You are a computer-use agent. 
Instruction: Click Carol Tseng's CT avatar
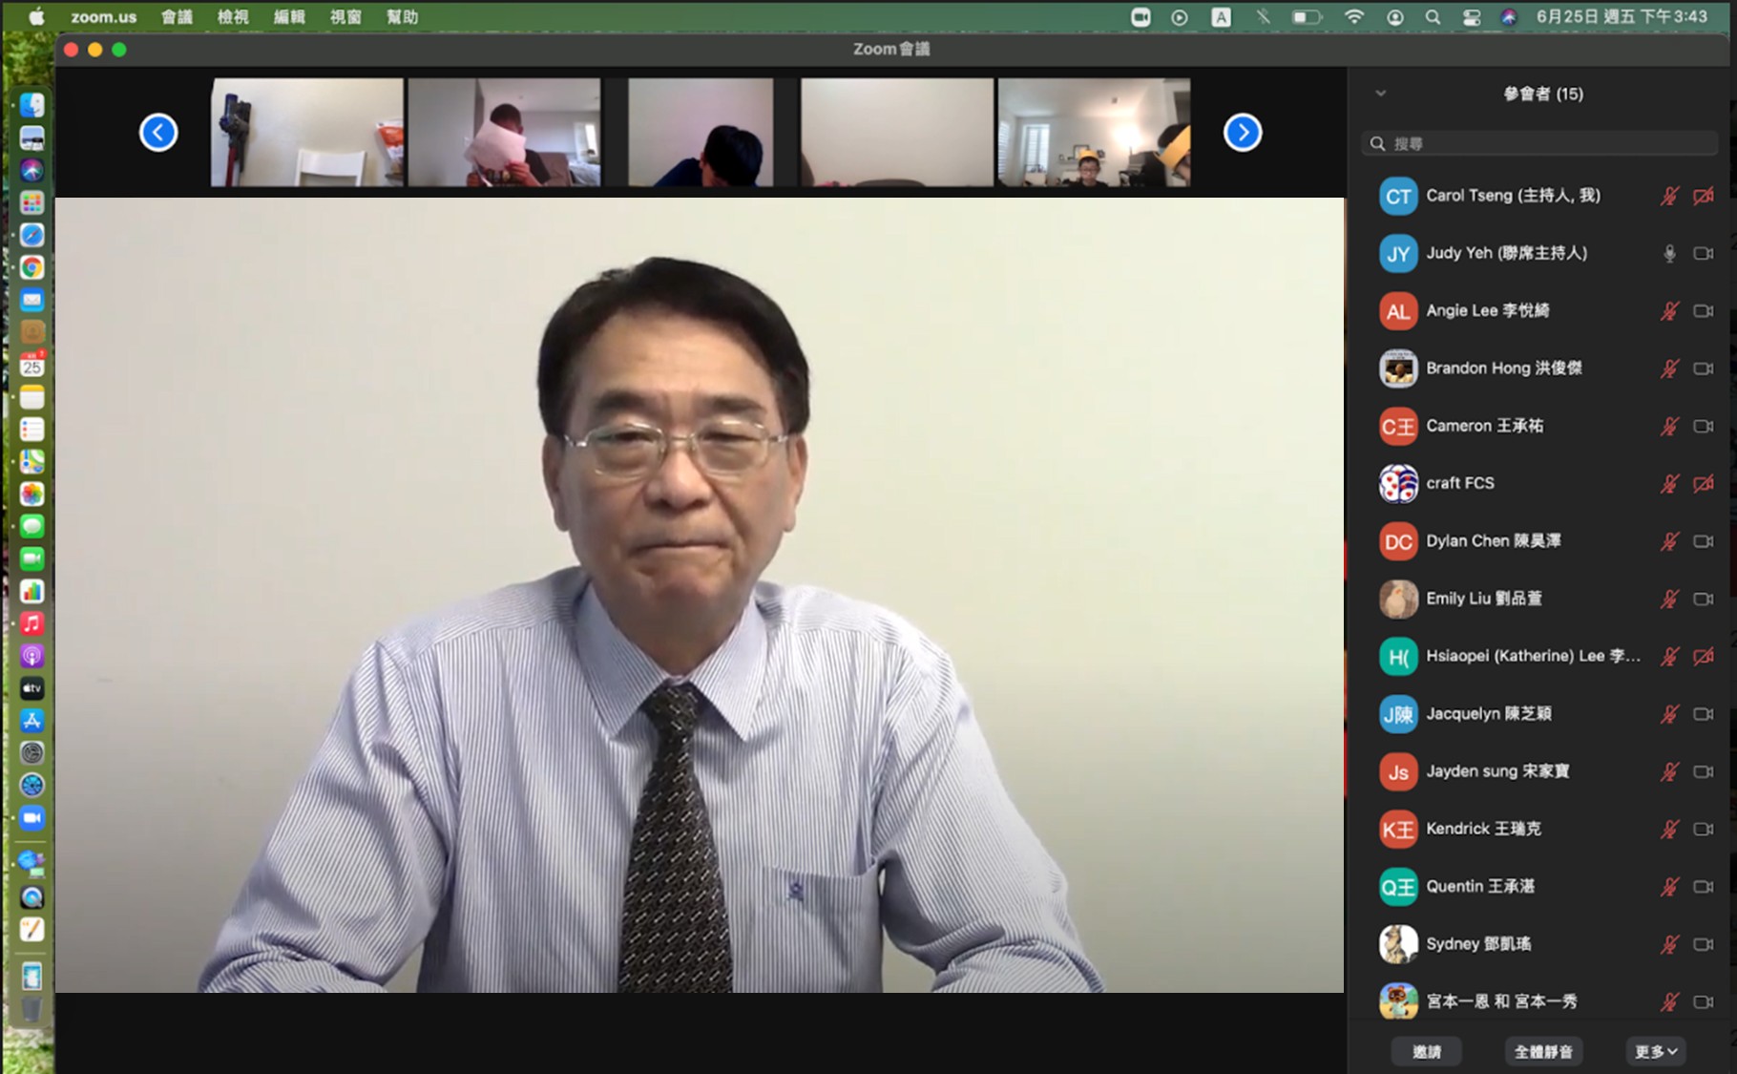pos(1398,197)
